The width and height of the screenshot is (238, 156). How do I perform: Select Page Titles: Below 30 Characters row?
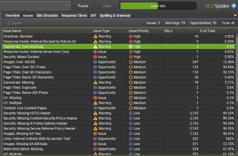pos(119,77)
